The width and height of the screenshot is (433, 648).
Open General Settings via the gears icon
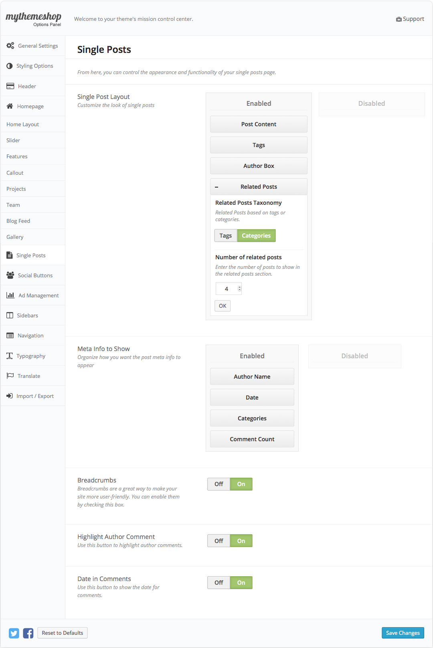10,45
